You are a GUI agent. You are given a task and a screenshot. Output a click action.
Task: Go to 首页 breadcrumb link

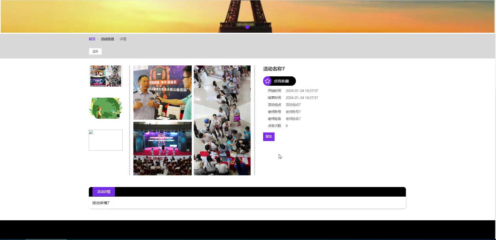pyautogui.click(x=92, y=39)
